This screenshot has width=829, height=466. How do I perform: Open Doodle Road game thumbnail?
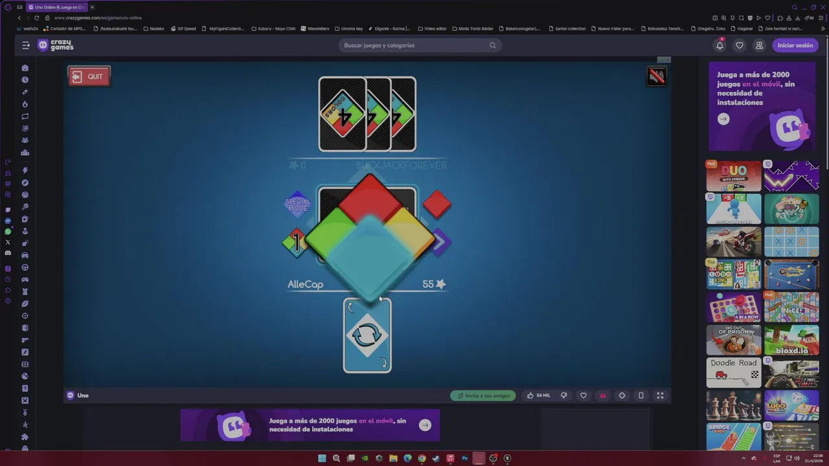tap(734, 372)
